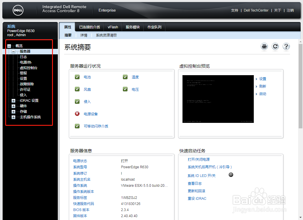Click the 系统修订 info link

(x=80, y=173)
